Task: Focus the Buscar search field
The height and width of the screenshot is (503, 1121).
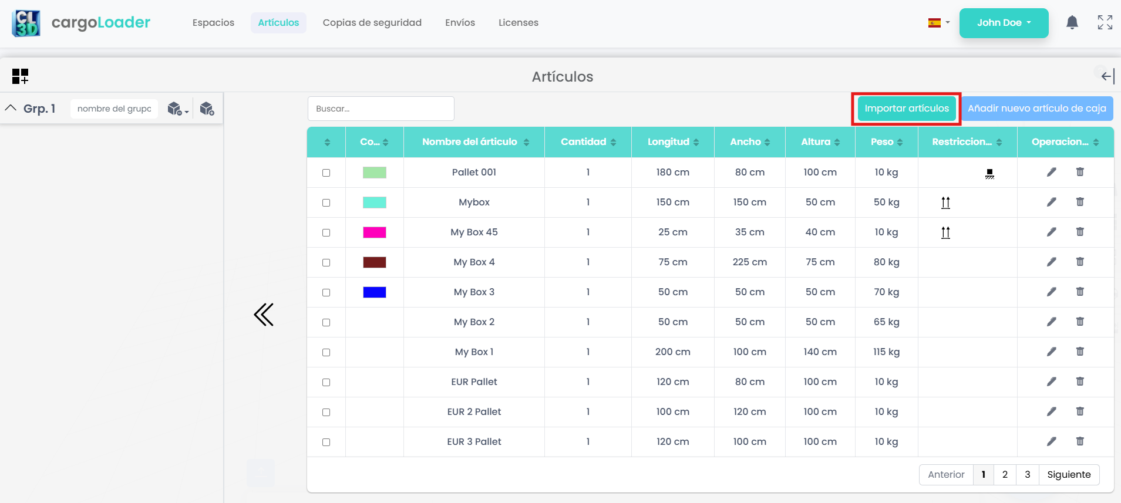Action: (x=381, y=109)
